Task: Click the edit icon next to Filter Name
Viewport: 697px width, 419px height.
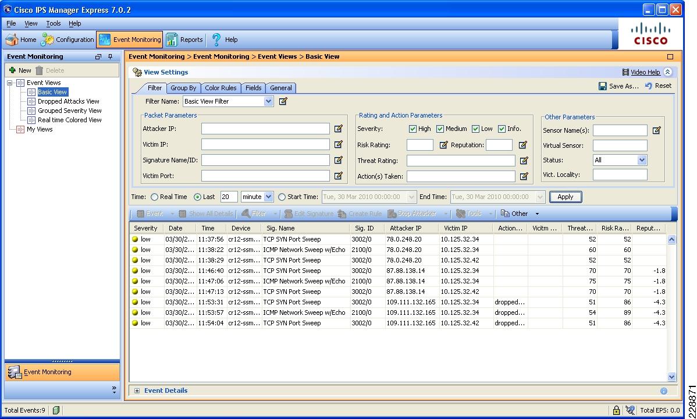Action: coord(283,101)
